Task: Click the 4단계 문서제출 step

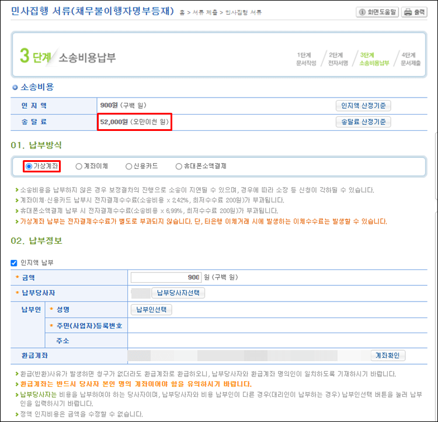Action: click(411, 59)
